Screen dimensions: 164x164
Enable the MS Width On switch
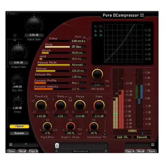point(107,85)
